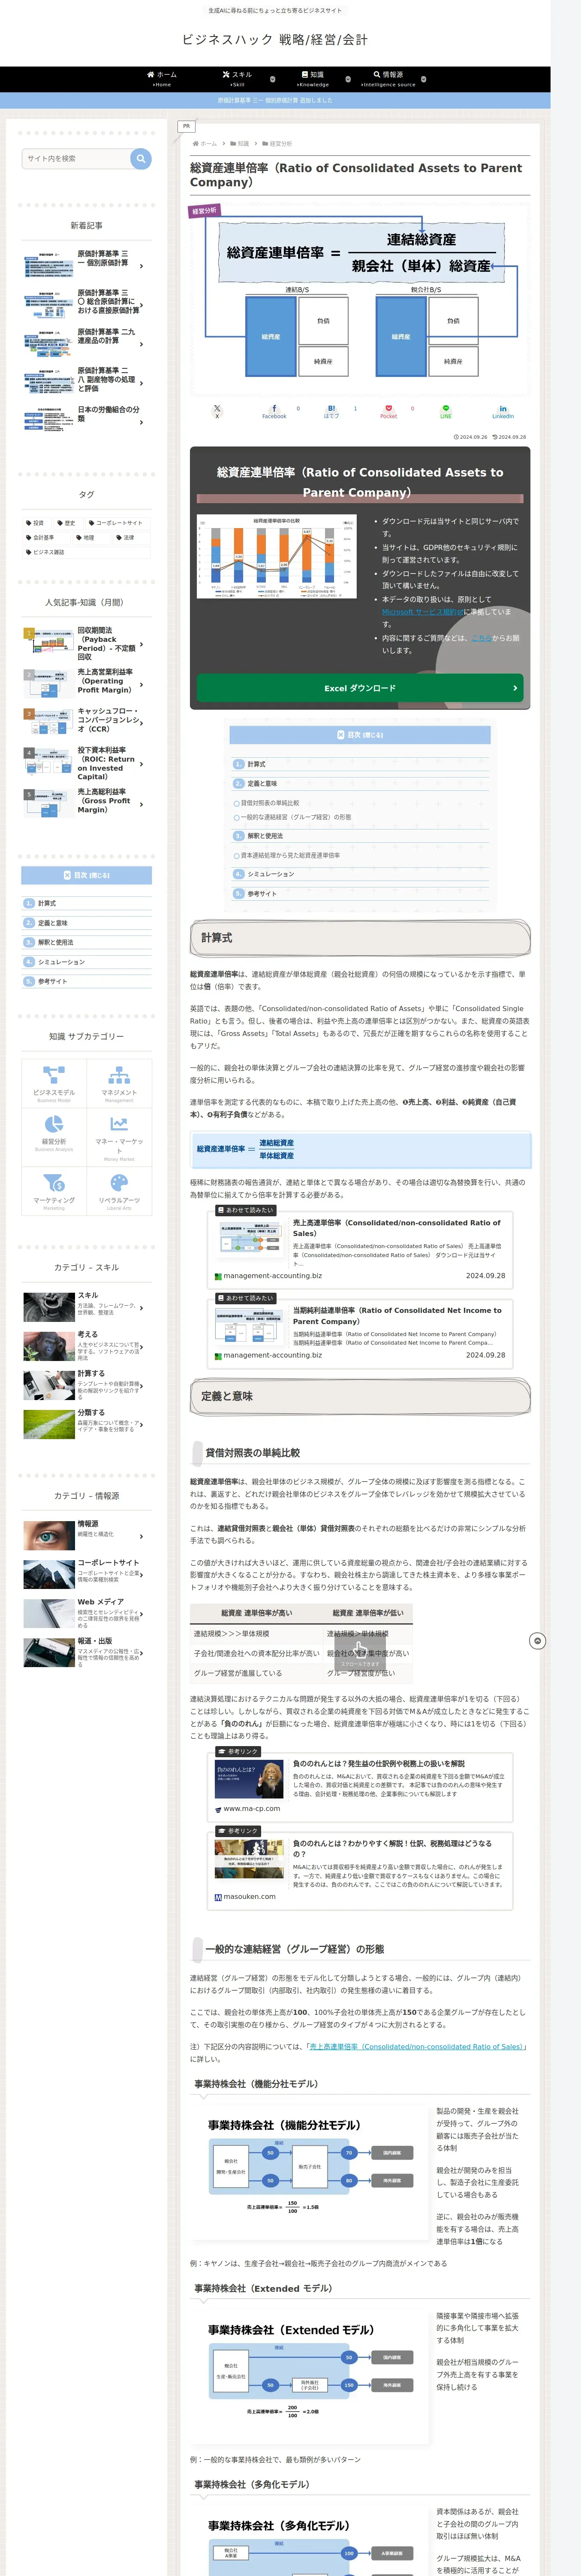Save the article to Pocket

pyautogui.click(x=388, y=411)
